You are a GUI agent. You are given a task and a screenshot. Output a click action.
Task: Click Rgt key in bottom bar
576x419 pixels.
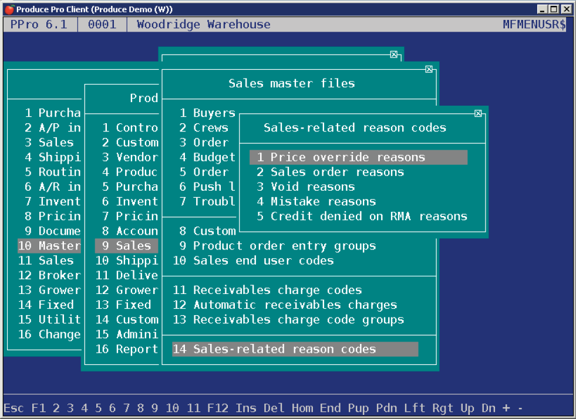pyautogui.click(x=443, y=408)
